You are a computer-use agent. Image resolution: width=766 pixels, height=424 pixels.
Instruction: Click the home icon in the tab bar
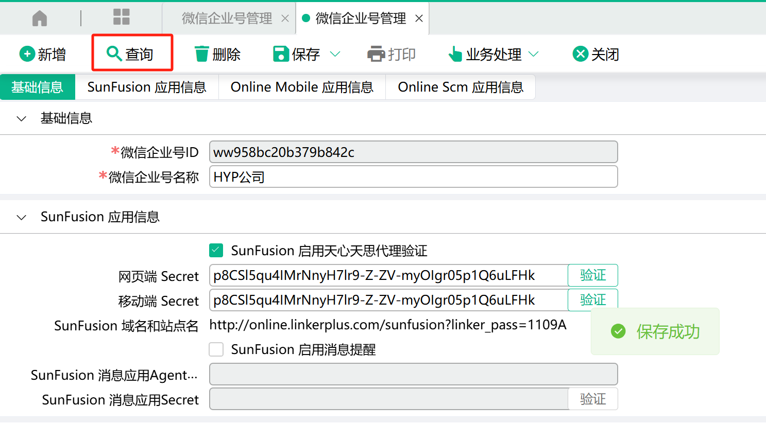click(x=40, y=19)
